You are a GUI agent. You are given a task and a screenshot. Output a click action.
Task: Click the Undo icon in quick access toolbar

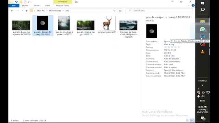click(16, 2)
